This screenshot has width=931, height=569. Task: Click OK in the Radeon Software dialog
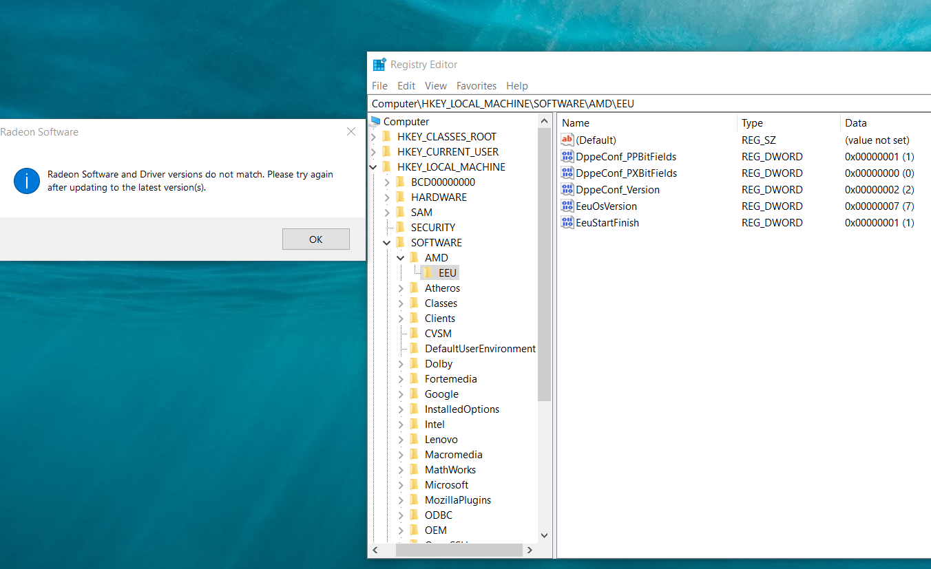click(x=316, y=239)
